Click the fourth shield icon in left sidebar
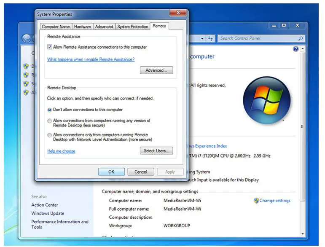325x247 pixels. pyautogui.click(x=26, y=92)
